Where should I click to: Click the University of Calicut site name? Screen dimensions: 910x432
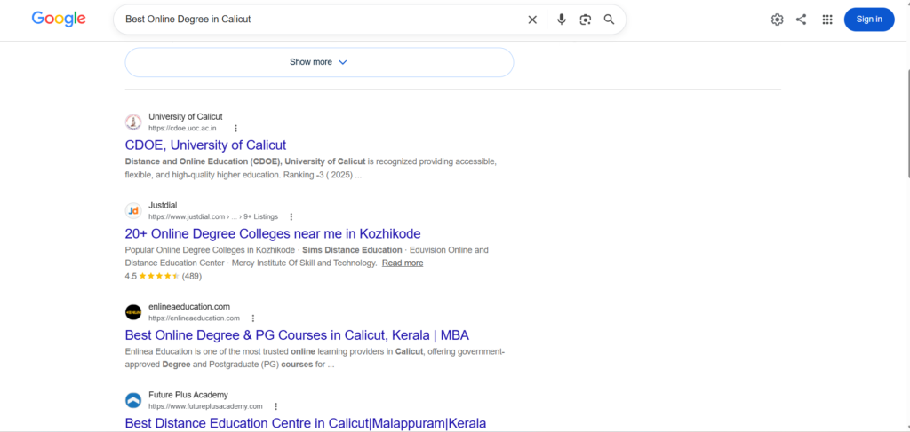(x=185, y=117)
